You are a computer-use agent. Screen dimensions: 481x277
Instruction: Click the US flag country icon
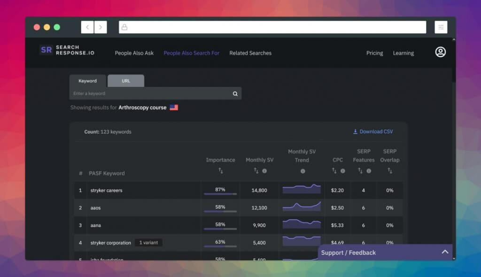[174, 108]
